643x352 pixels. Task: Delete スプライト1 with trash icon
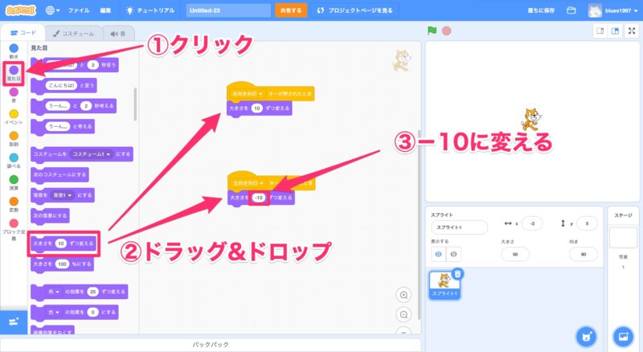[x=457, y=274]
